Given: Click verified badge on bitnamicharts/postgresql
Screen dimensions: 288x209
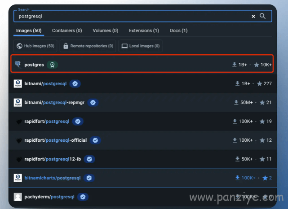Looking at the screenshot, I should click(89, 178).
